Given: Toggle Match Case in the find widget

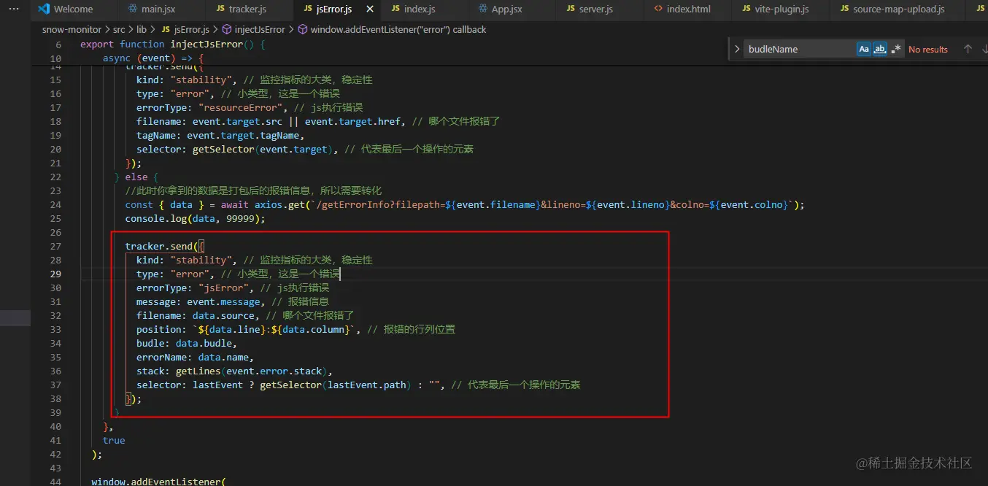Looking at the screenshot, I should [864, 49].
